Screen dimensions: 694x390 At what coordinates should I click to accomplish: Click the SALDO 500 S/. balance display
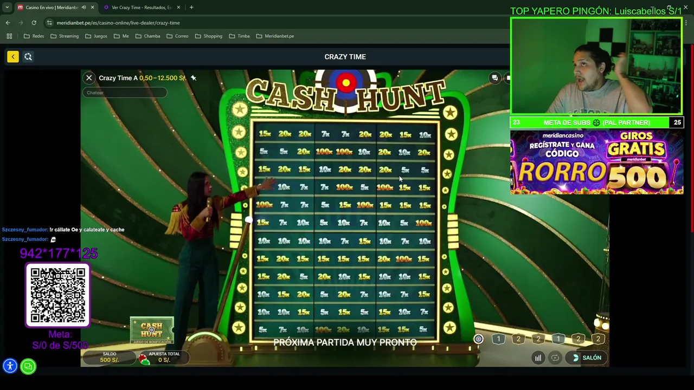pyautogui.click(x=109, y=357)
